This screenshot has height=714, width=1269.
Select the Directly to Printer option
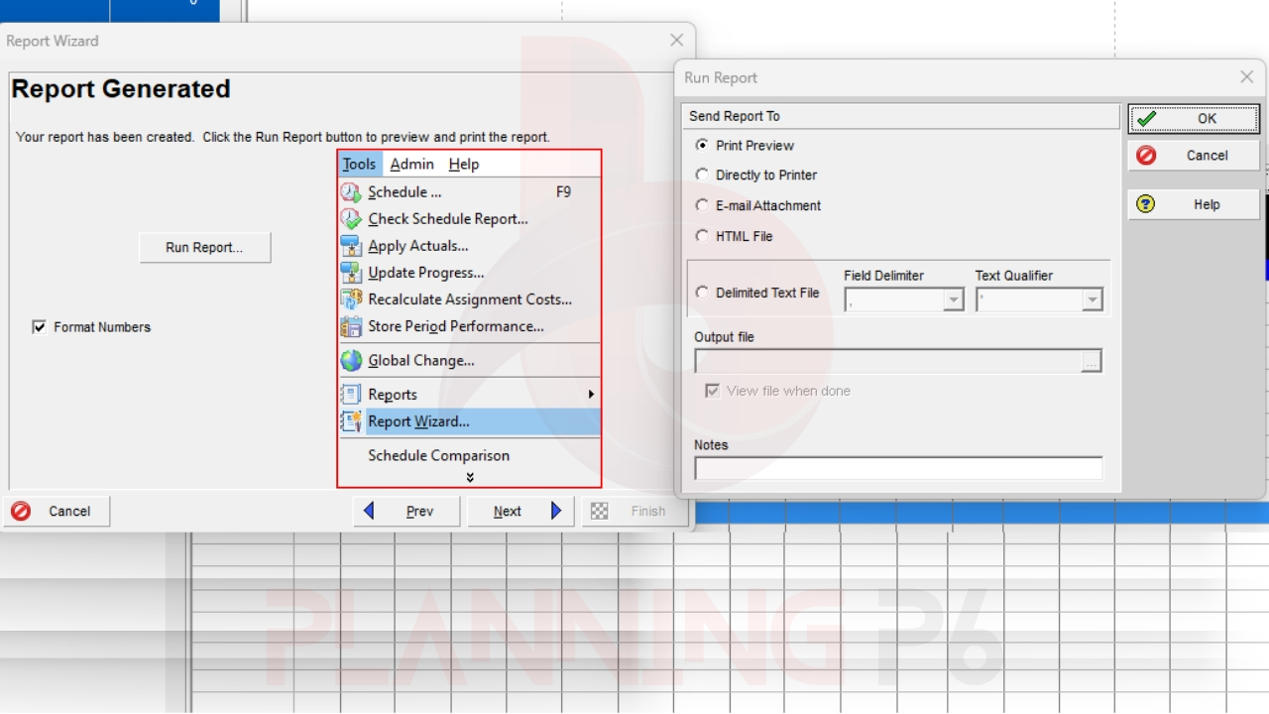point(702,175)
